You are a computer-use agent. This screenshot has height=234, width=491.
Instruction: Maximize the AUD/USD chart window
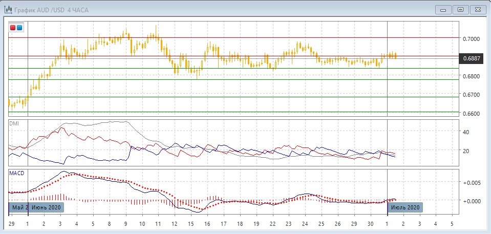460,9
